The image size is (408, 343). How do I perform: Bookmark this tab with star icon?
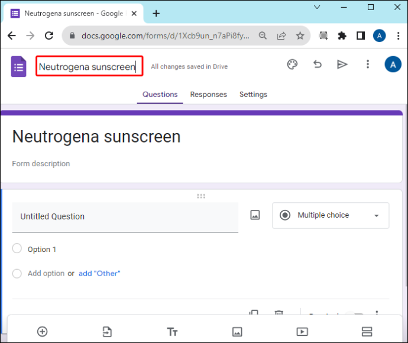point(300,35)
